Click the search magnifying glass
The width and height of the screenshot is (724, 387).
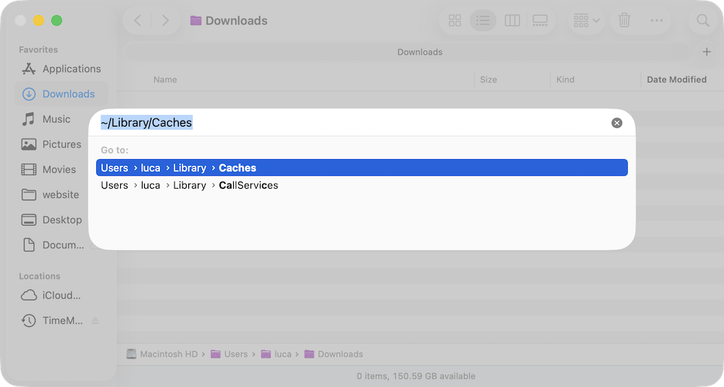coord(703,21)
